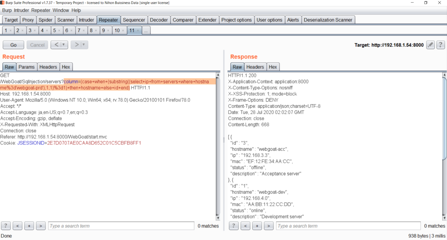Click the Go button to send request
The width and height of the screenshot is (447, 240).
click(13, 45)
